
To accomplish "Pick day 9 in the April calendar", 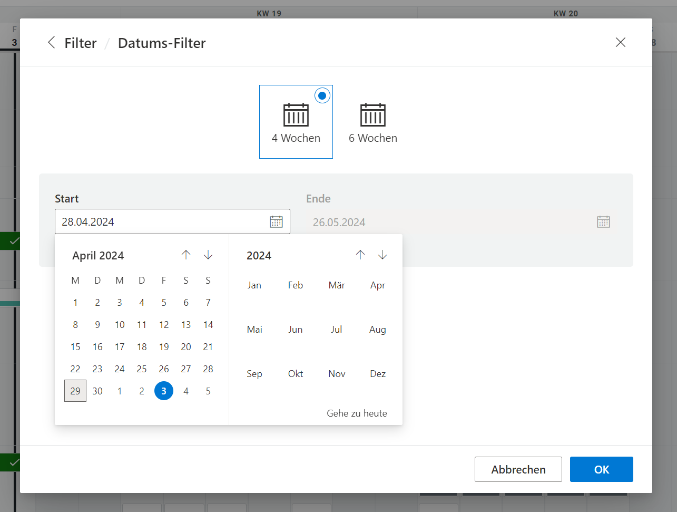I will point(97,325).
